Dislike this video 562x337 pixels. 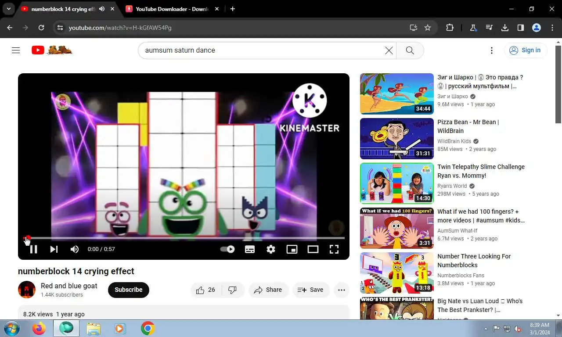(233, 290)
